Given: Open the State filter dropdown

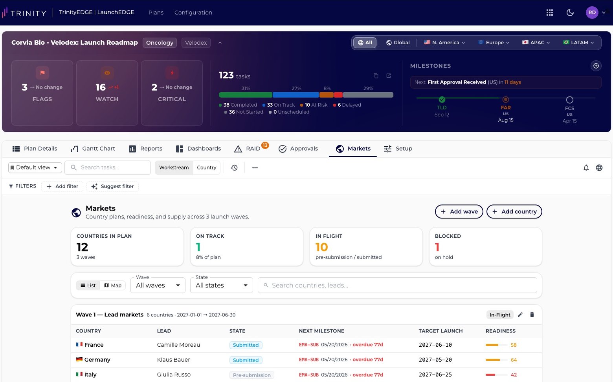Looking at the screenshot, I should pyautogui.click(x=222, y=285).
